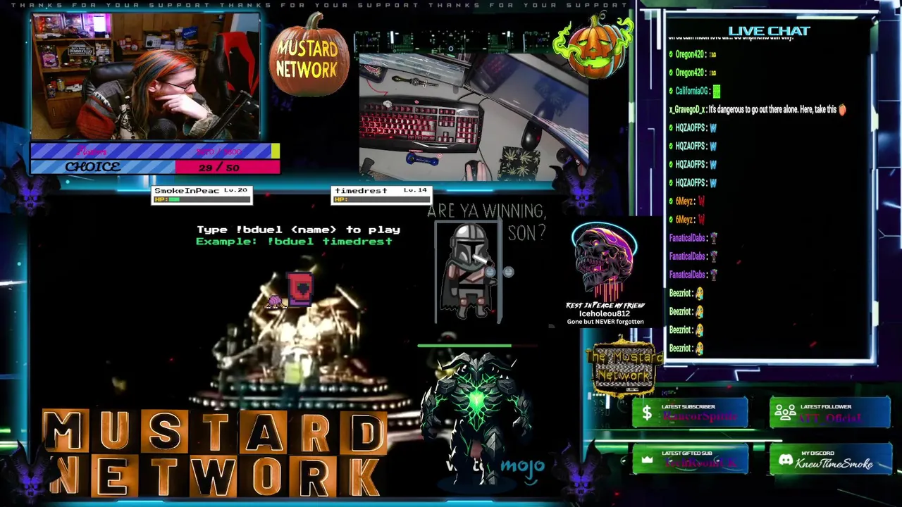Click the "Lv.14" level label

coord(415,191)
